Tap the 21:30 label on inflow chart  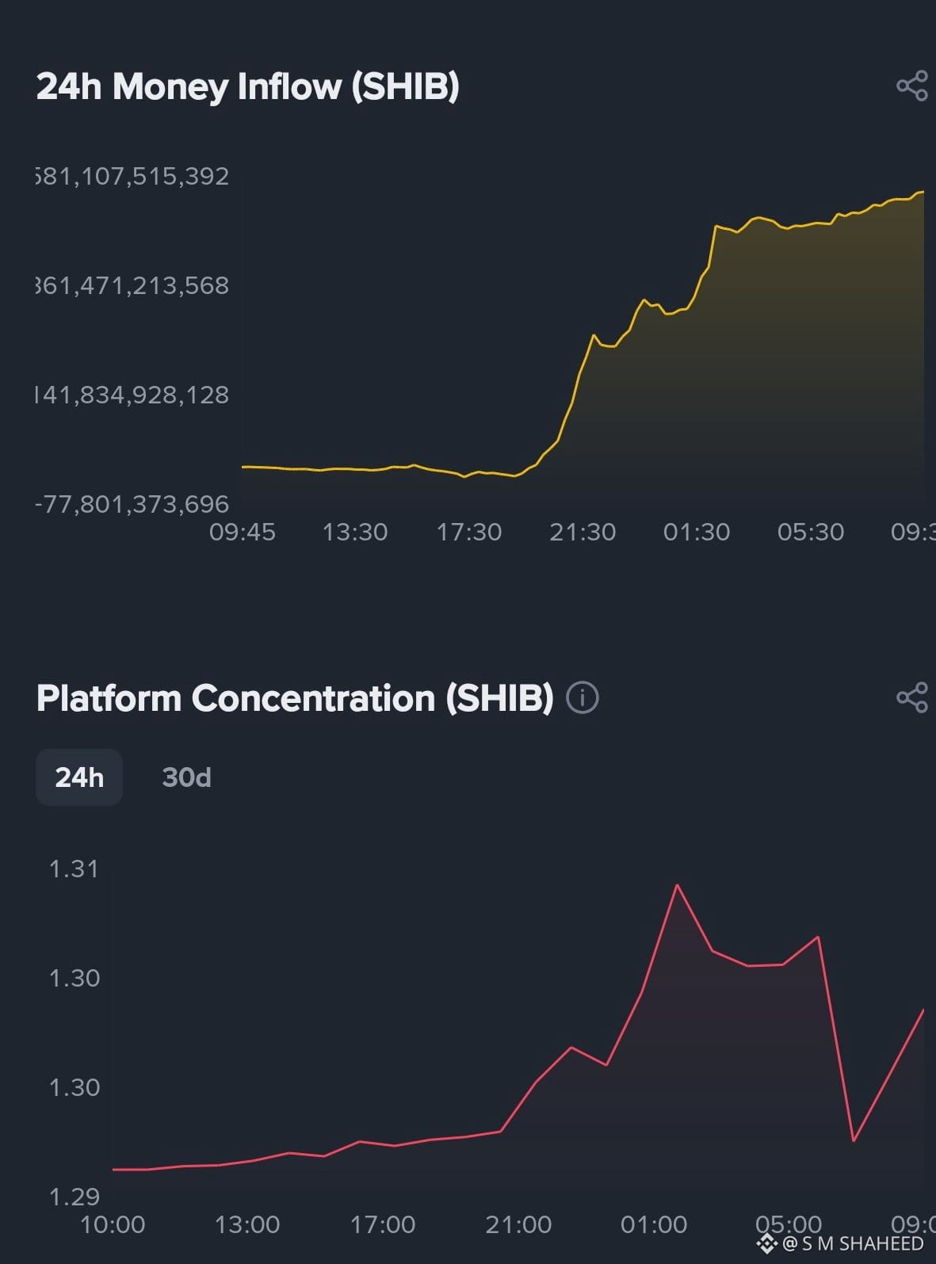point(583,532)
